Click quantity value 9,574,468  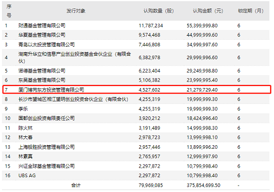[149, 35]
